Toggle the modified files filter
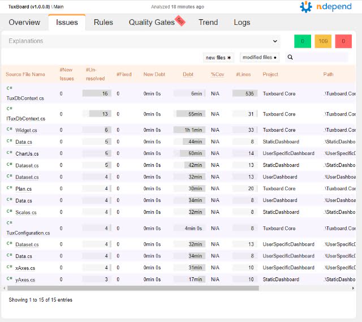 tap(260, 57)
